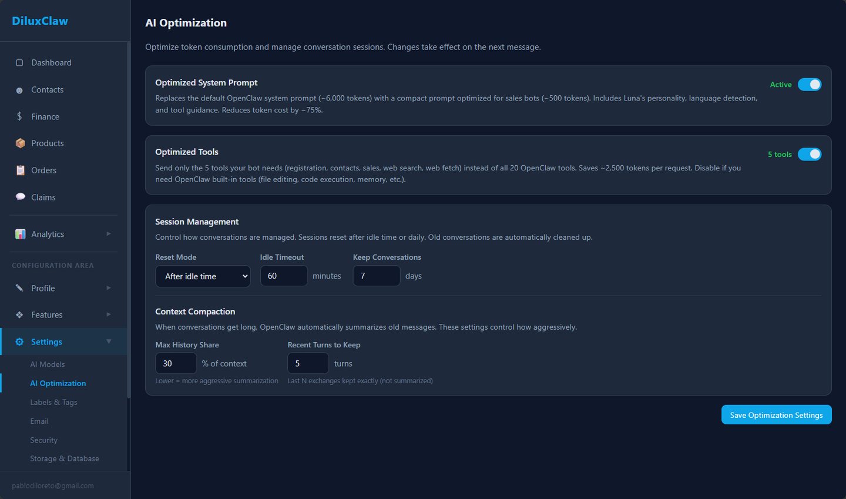Select the Analytics chart icon
Image resolution: width=846 pixels, height=499 pixels.
20,234
